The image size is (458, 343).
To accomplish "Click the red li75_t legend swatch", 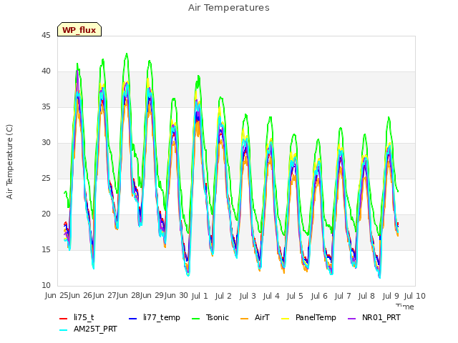I will click(x=64, y=318).
